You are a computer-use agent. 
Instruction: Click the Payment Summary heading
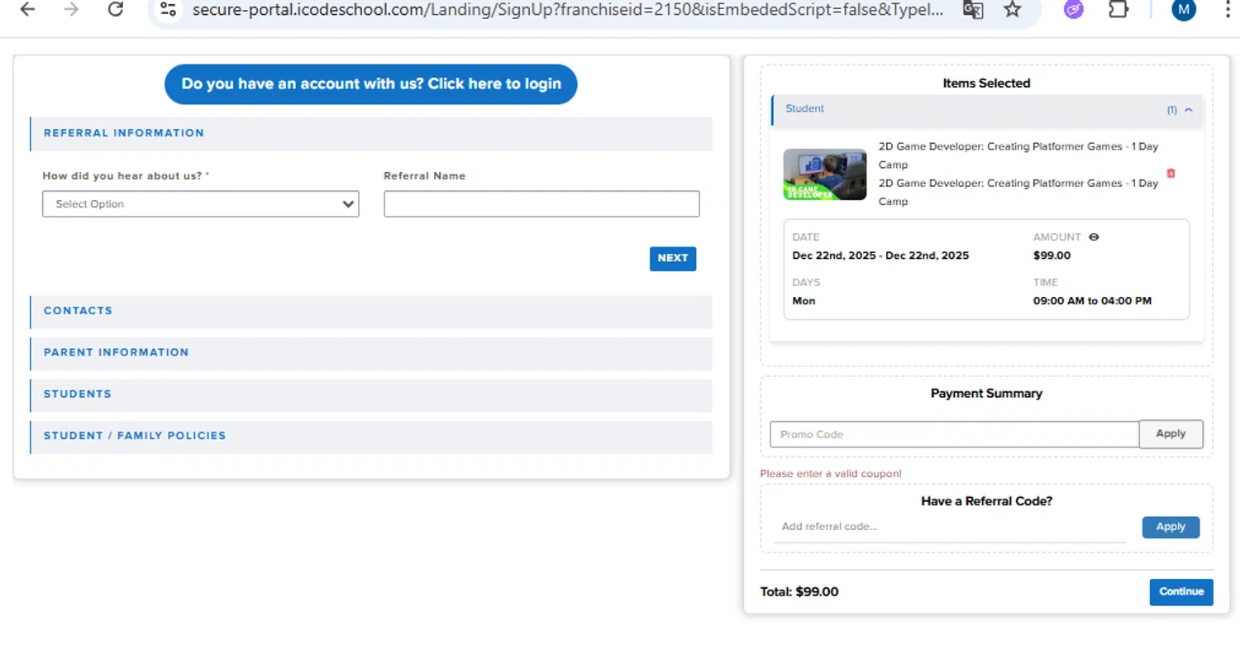(x=986, y=394)
